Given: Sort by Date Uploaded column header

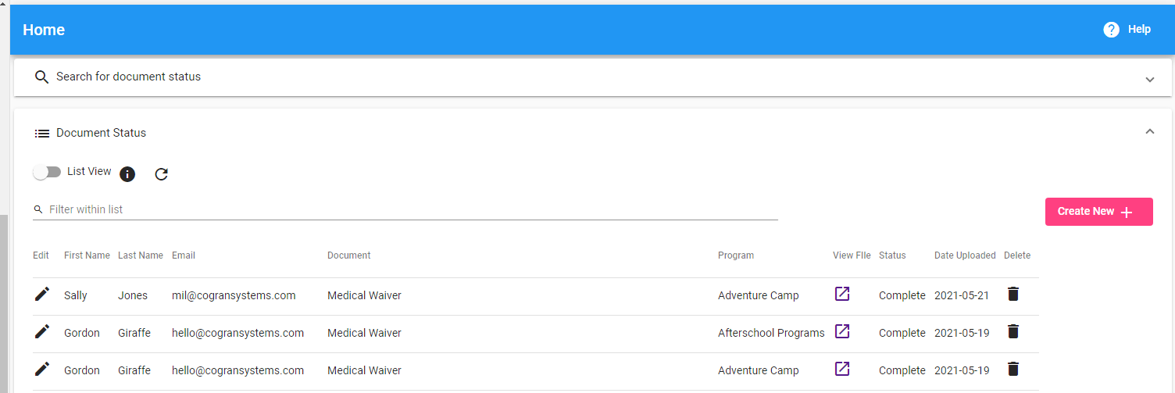Looking at the screenshot, I should click(965, 255).
